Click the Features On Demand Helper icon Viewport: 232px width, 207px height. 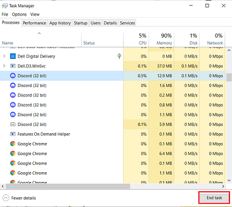pos(13,134)
